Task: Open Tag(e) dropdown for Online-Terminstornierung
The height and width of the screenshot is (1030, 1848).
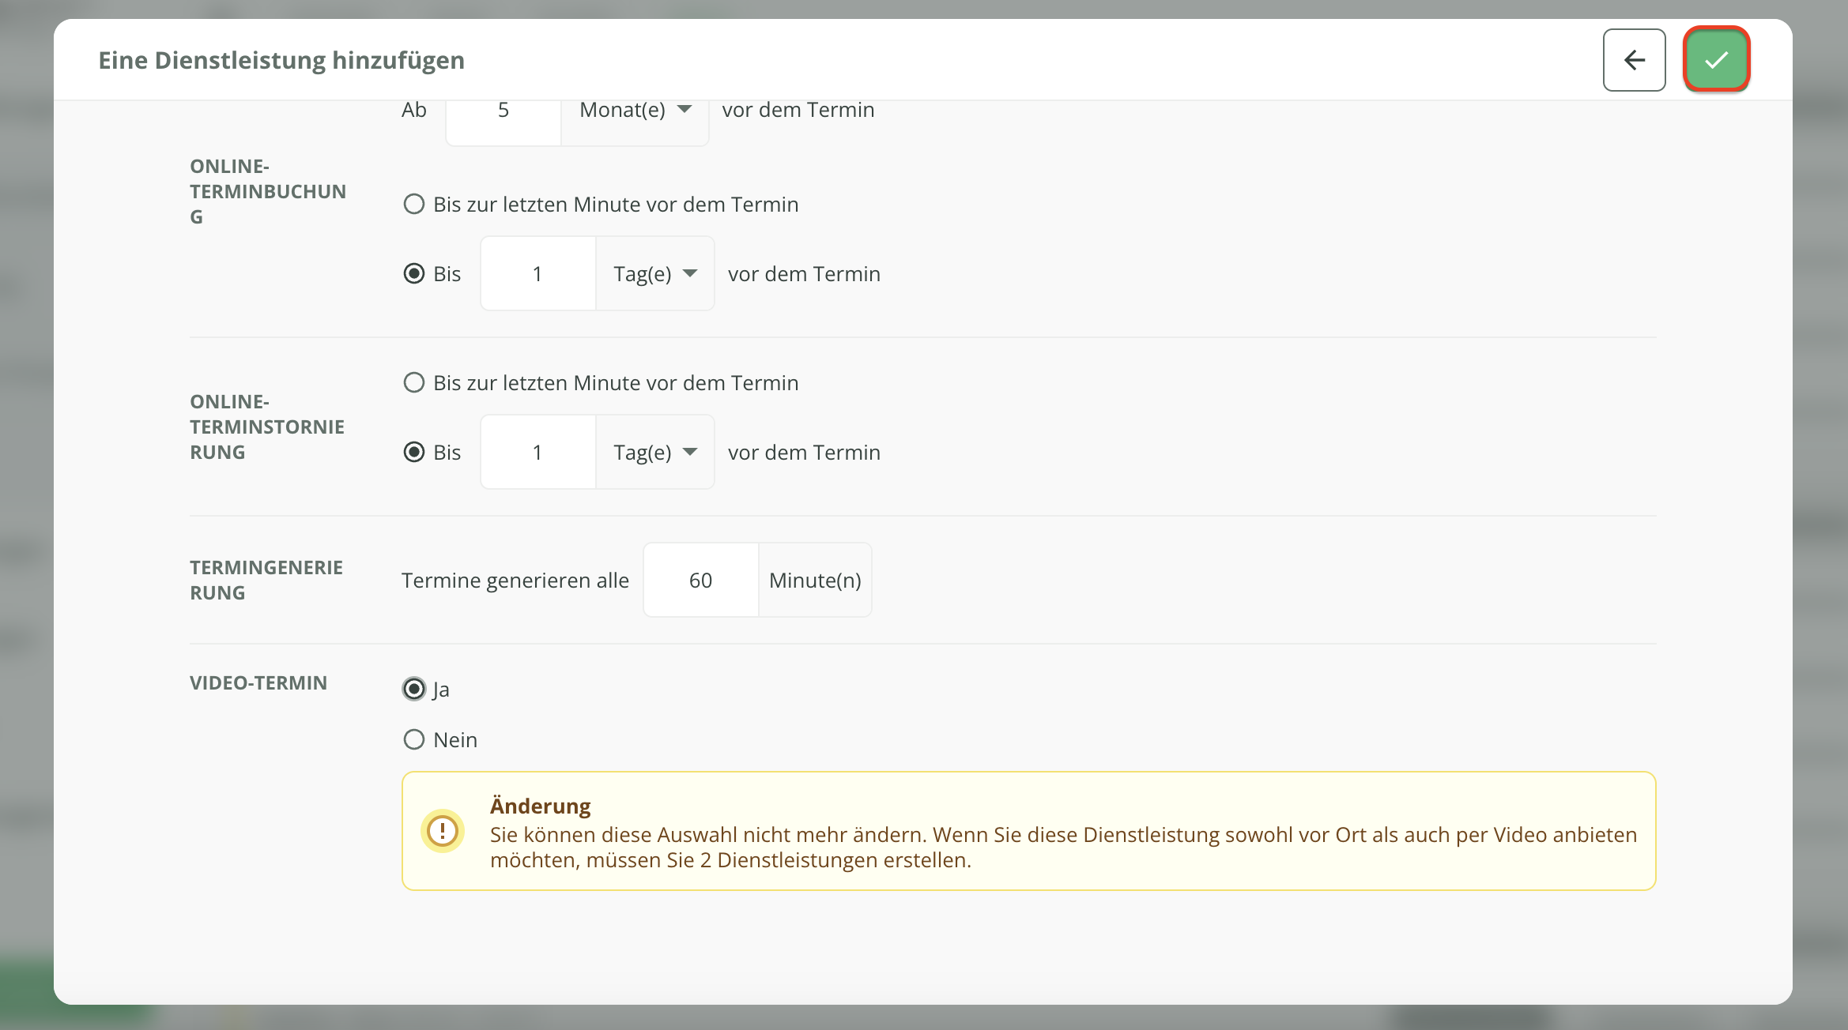Action: [654, 453]
